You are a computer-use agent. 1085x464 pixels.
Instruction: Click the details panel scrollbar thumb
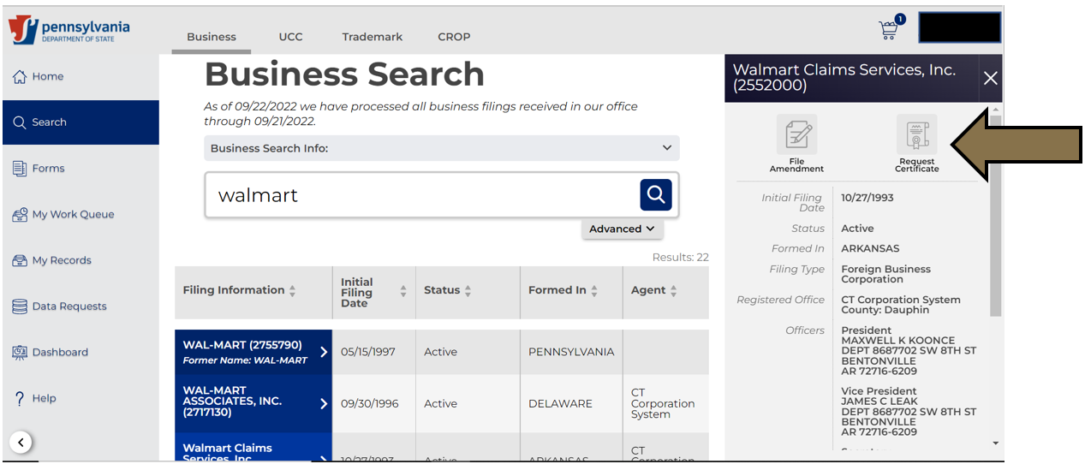click(995, 216)
